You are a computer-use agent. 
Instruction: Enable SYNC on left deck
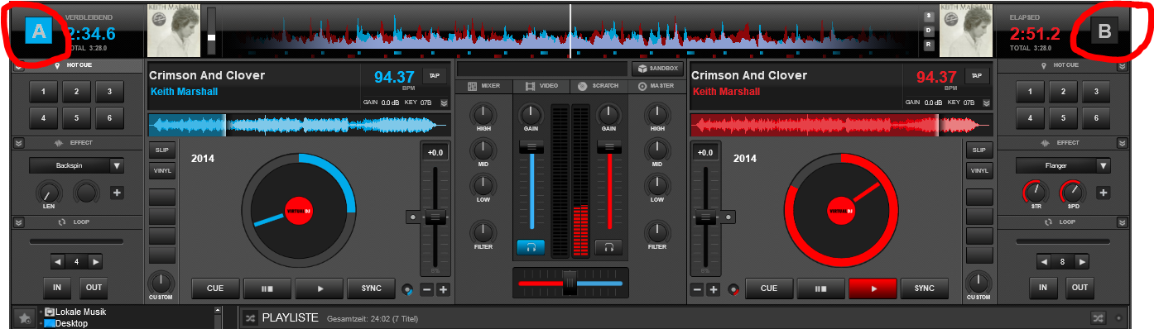tap(372, 288)
